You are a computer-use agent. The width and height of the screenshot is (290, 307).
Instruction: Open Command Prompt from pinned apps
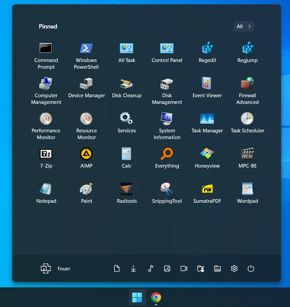(46, 55)
